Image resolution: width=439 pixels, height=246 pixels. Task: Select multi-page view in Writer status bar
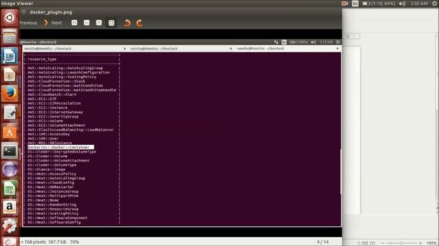click(x=365, y=243)
